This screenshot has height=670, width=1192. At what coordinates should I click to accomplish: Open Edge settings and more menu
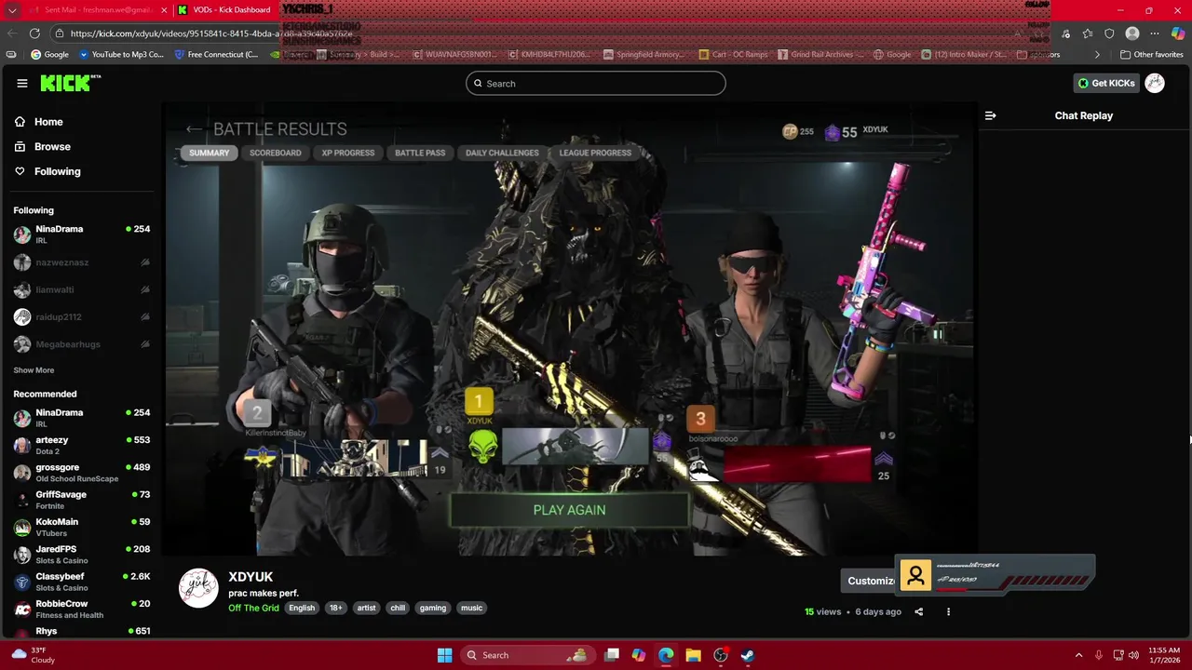1155,33
